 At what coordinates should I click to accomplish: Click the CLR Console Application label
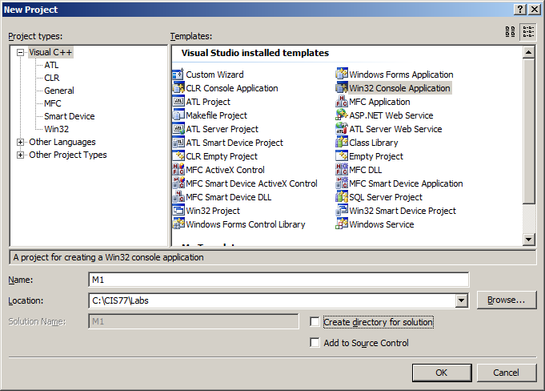(x=232, y=88)
